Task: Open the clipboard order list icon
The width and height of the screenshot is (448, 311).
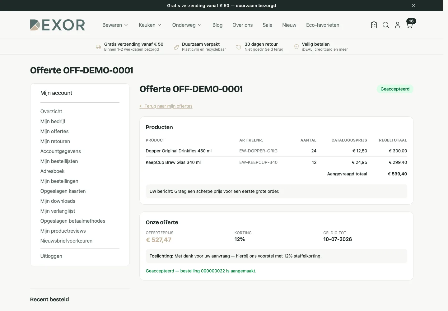Action: tap(374, 25)
